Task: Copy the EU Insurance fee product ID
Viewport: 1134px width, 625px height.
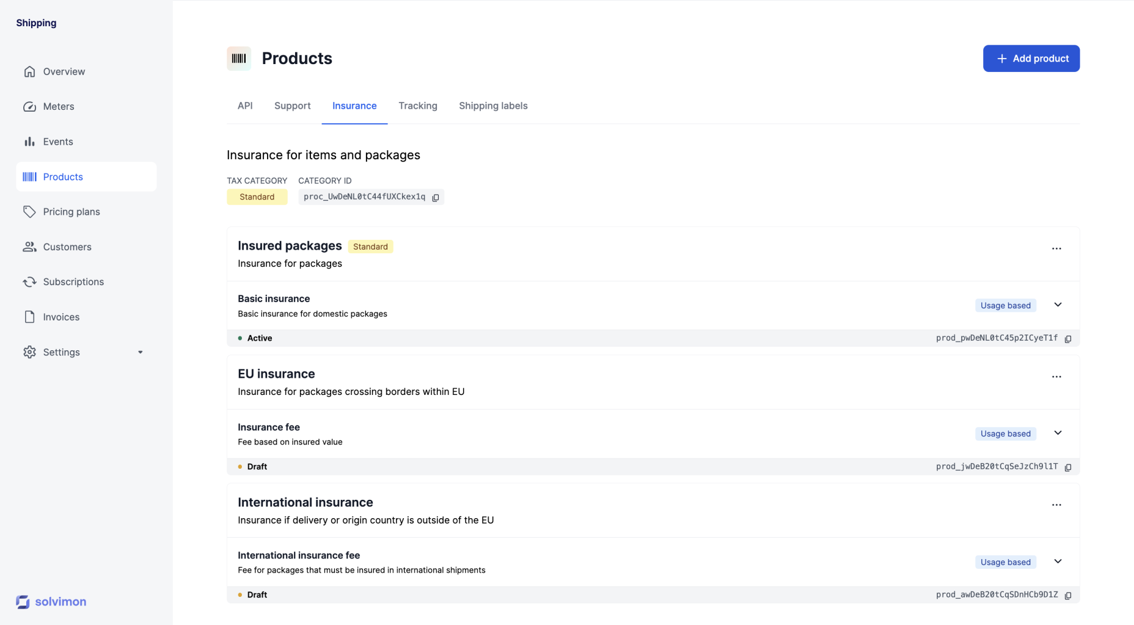Action: click(x=1068, y=467)
